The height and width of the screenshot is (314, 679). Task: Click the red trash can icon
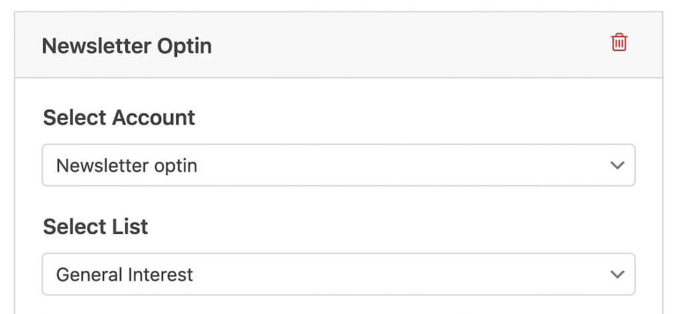(619, 43)
